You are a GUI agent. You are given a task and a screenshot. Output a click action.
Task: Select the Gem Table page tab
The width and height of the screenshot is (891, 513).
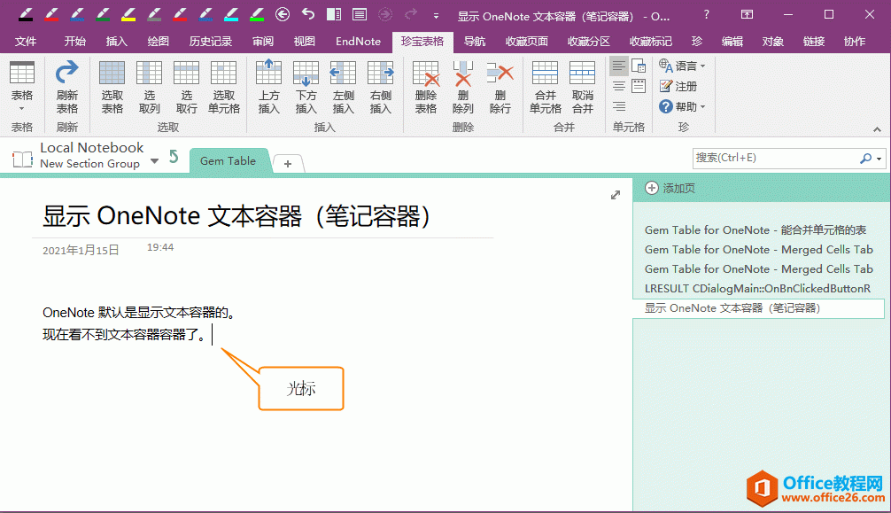point(229,161)
